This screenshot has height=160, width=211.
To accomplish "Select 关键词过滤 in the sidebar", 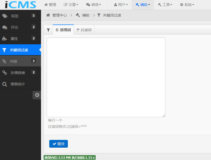I will [x=20, y=50].
